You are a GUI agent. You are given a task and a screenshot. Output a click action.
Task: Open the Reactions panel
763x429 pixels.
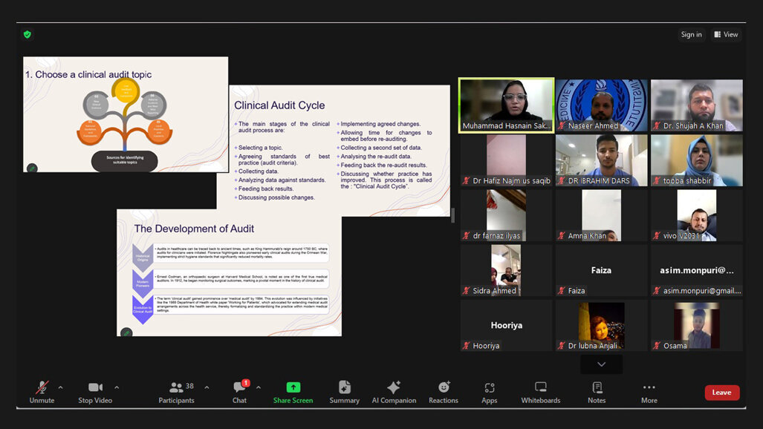coord(443,392)
